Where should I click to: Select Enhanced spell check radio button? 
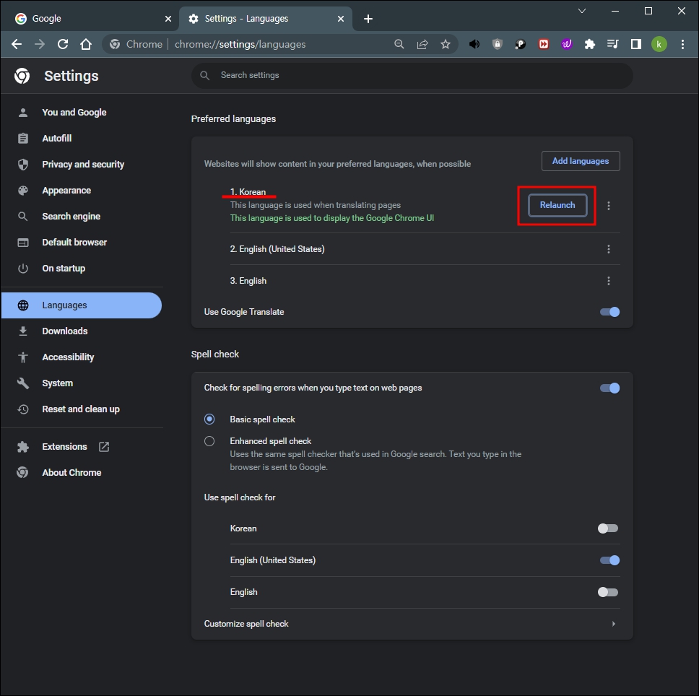pyautogui.click(x=209, y=441)
